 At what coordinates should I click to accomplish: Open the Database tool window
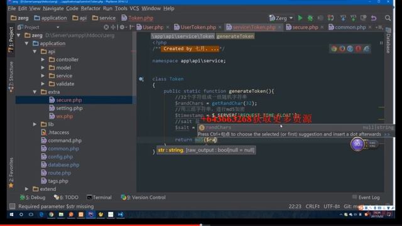click(388, 40)
